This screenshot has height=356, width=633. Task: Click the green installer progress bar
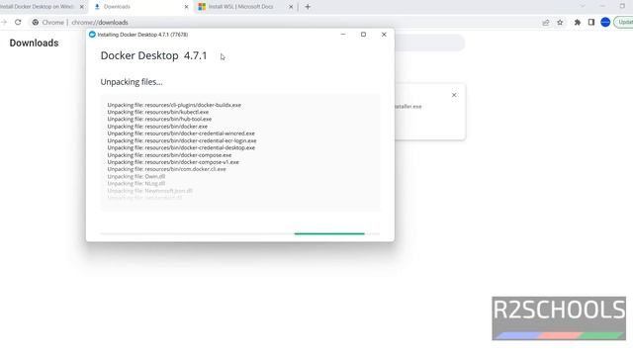[329, 233]
